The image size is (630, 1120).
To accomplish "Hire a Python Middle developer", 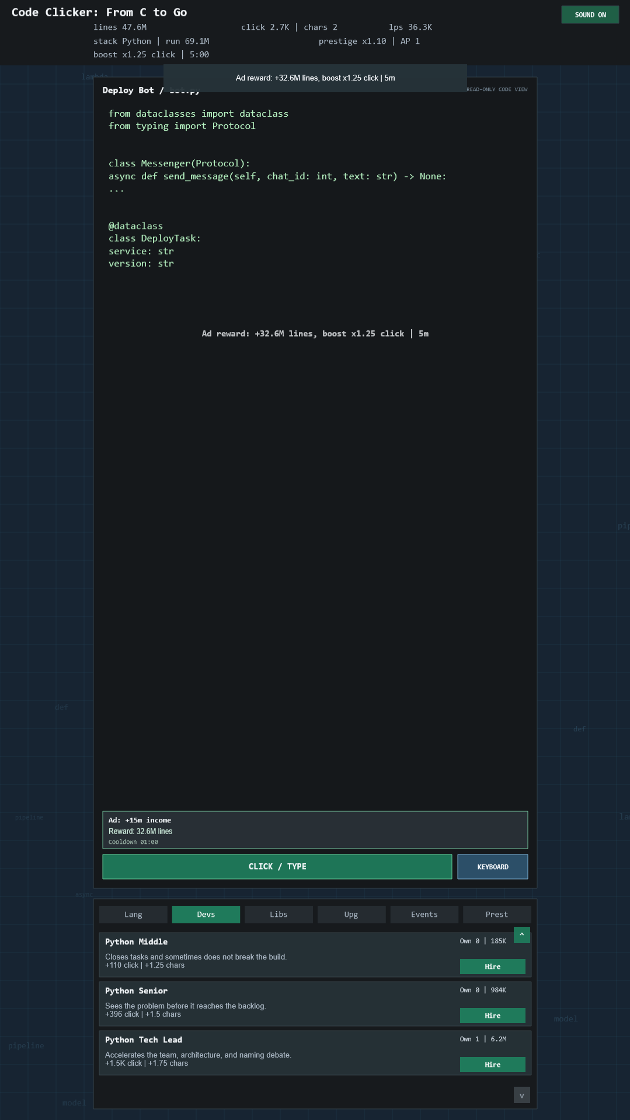I will (493, 967).
